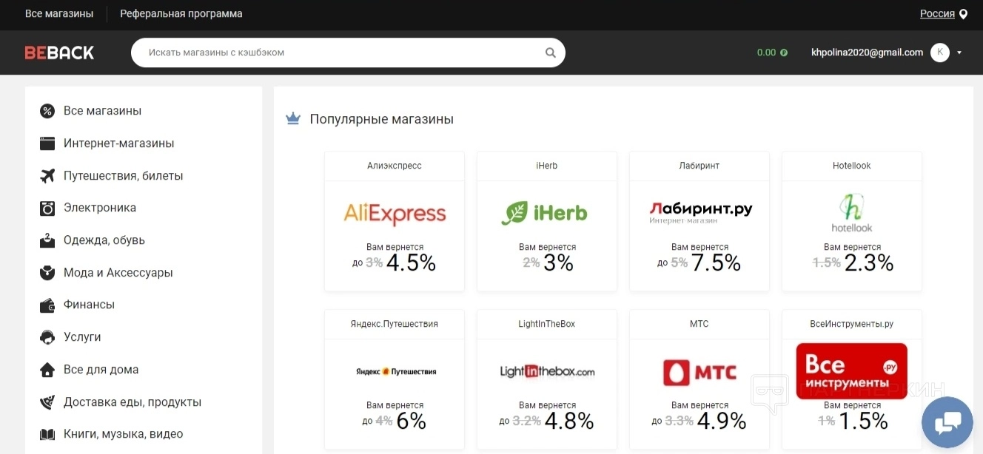Click the 4.5% cashback value
Viewport: 983px width, 454px height.
click(411, 262)
